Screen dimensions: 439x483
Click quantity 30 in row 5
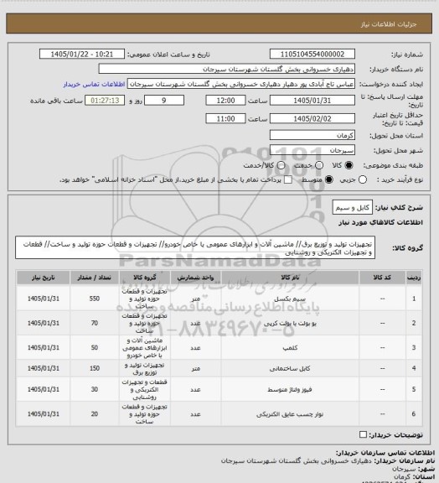(x=94, y=389)
